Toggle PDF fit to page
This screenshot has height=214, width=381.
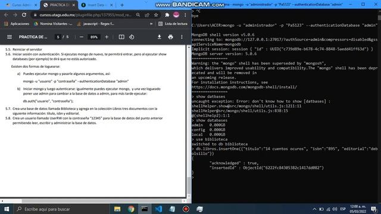pyautogui.click(x=121, y=37)
